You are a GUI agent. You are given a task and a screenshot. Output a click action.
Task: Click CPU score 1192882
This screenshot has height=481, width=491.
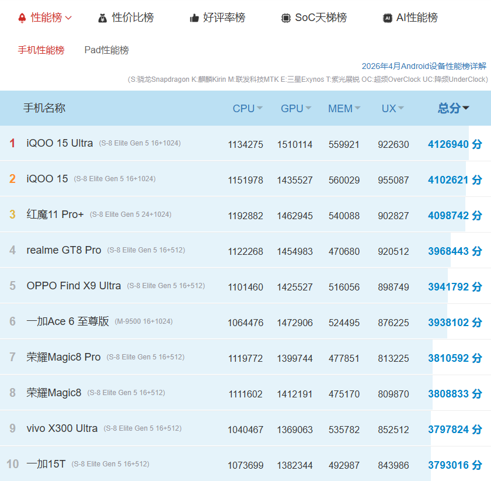click(245, 216)
